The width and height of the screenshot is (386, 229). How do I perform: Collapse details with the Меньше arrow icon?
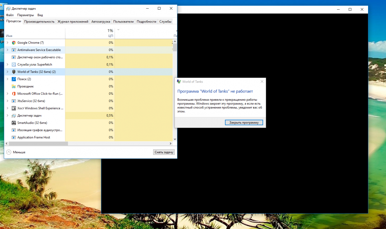pos(9,152)
